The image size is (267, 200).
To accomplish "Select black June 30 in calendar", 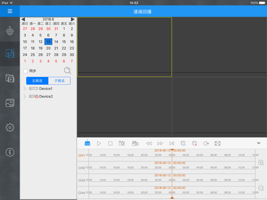I will pyautogui.click(x=72, y=55).
